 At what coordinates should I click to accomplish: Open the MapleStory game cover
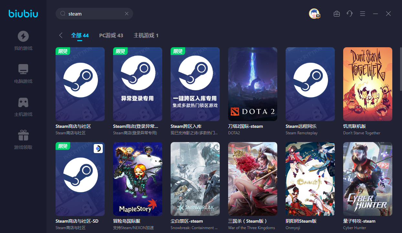[137, 179]
